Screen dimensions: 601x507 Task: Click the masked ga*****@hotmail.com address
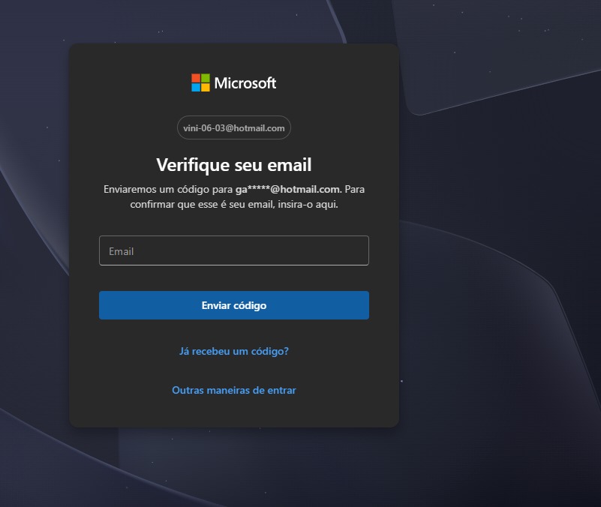point(288,189)
